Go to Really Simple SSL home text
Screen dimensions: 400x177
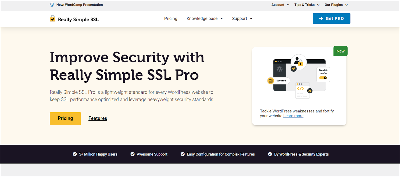pyautogui.click(x=78, y=19)
